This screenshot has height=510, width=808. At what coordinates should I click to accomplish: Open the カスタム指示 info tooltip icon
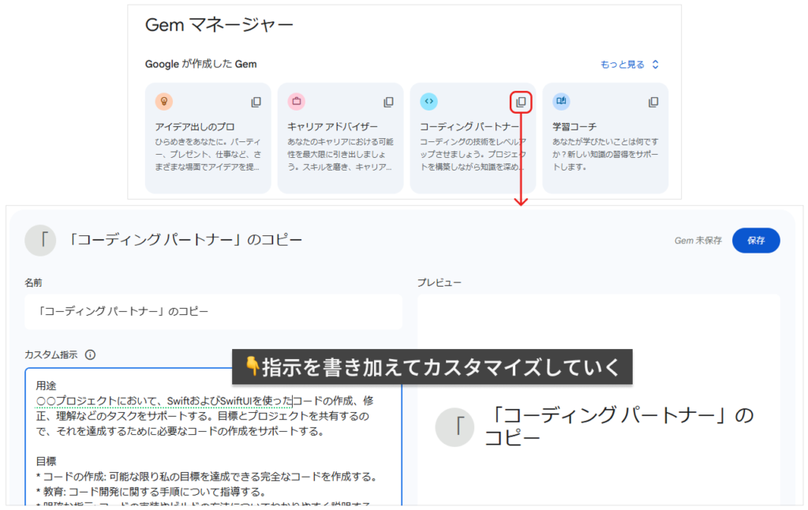(x=90, y=355)
